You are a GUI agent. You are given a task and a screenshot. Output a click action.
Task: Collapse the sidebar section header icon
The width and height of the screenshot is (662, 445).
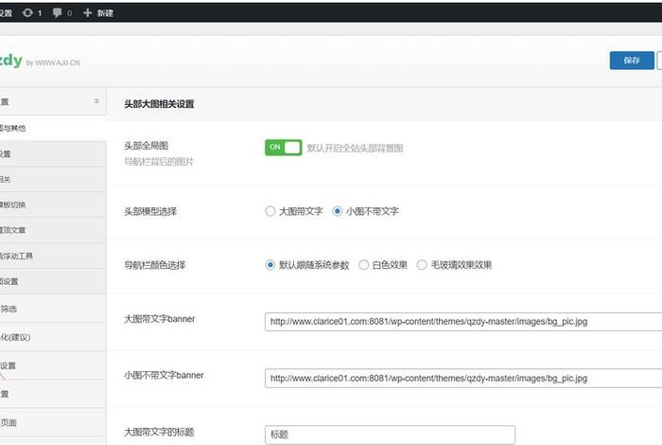pyautogui.click(x=96, y=101)
